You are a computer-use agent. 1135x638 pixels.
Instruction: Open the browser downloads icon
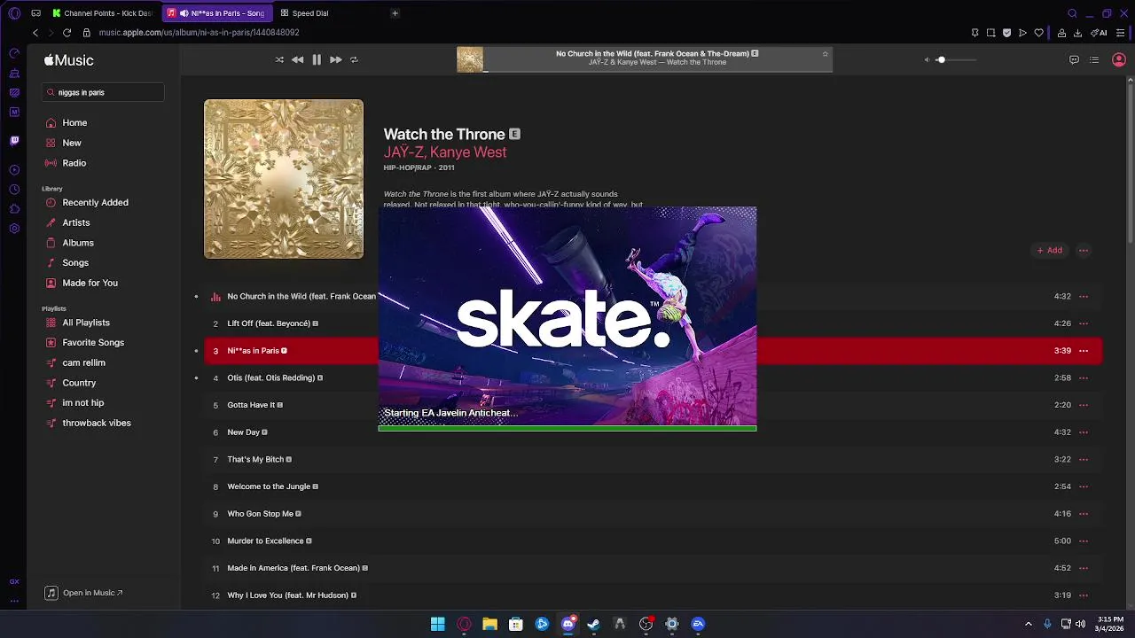click(x=1077, y=33)
